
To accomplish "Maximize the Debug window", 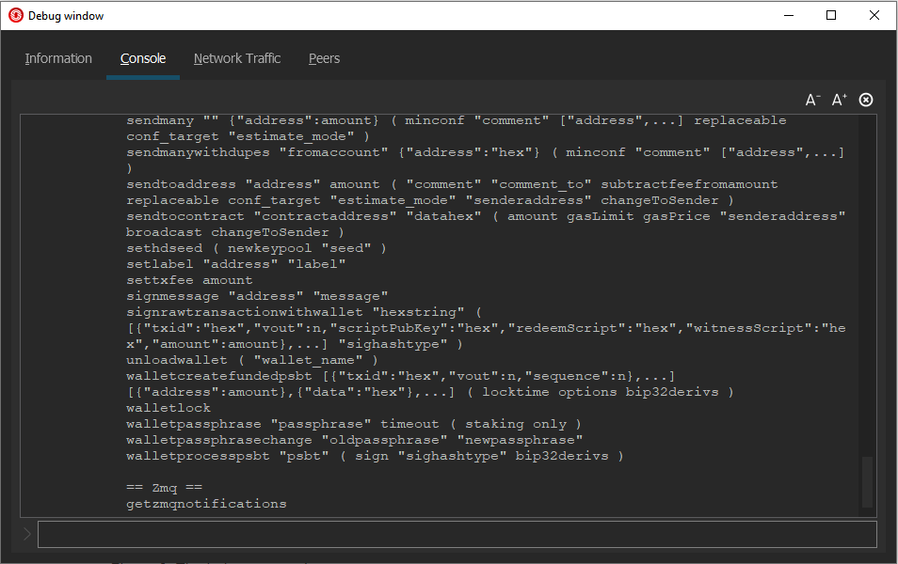I will (x=831, y=15).
